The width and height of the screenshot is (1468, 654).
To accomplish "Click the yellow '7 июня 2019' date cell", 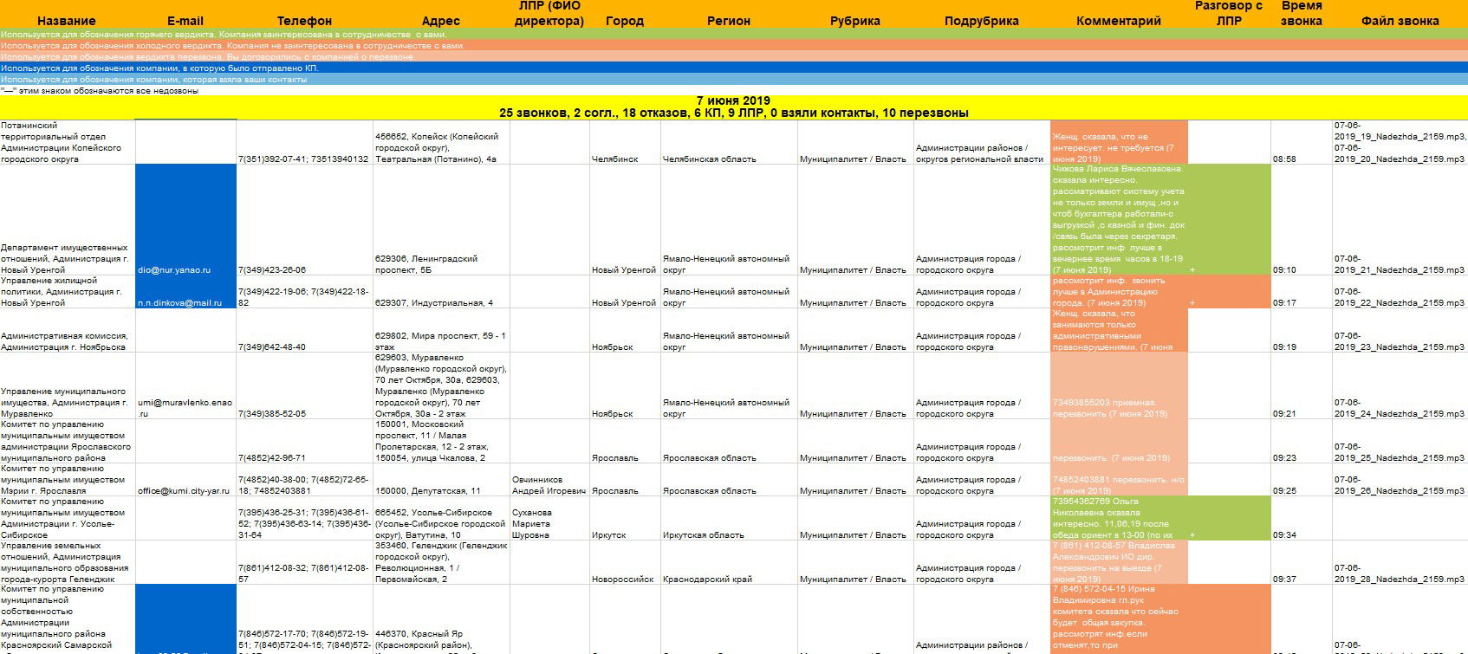I will (x=733, y=101).
